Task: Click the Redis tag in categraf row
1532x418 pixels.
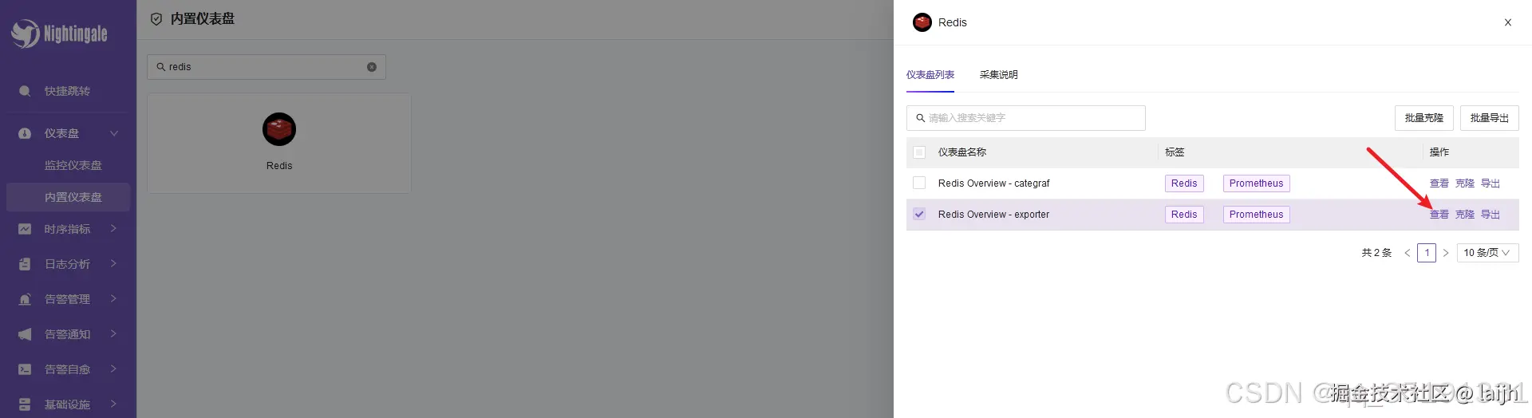Action: point(1184,183)
